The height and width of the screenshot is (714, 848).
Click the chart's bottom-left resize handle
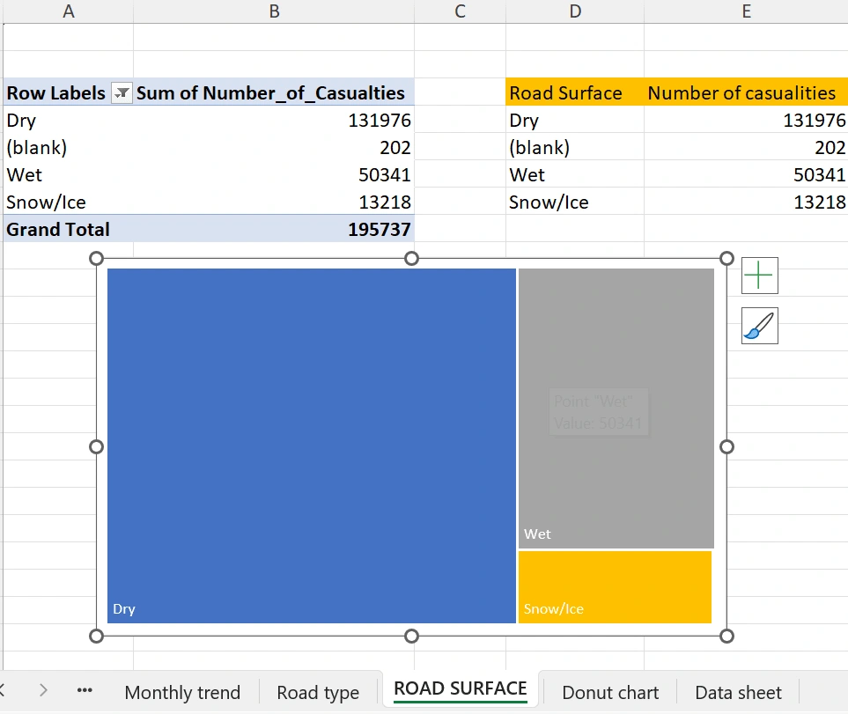(x=96, y=637)
